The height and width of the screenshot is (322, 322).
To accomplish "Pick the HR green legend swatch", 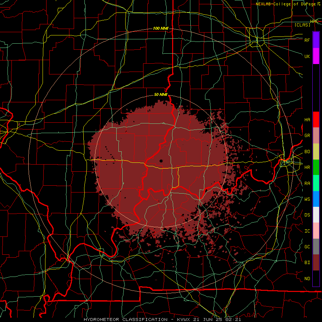I will click(x=316, y=167).
